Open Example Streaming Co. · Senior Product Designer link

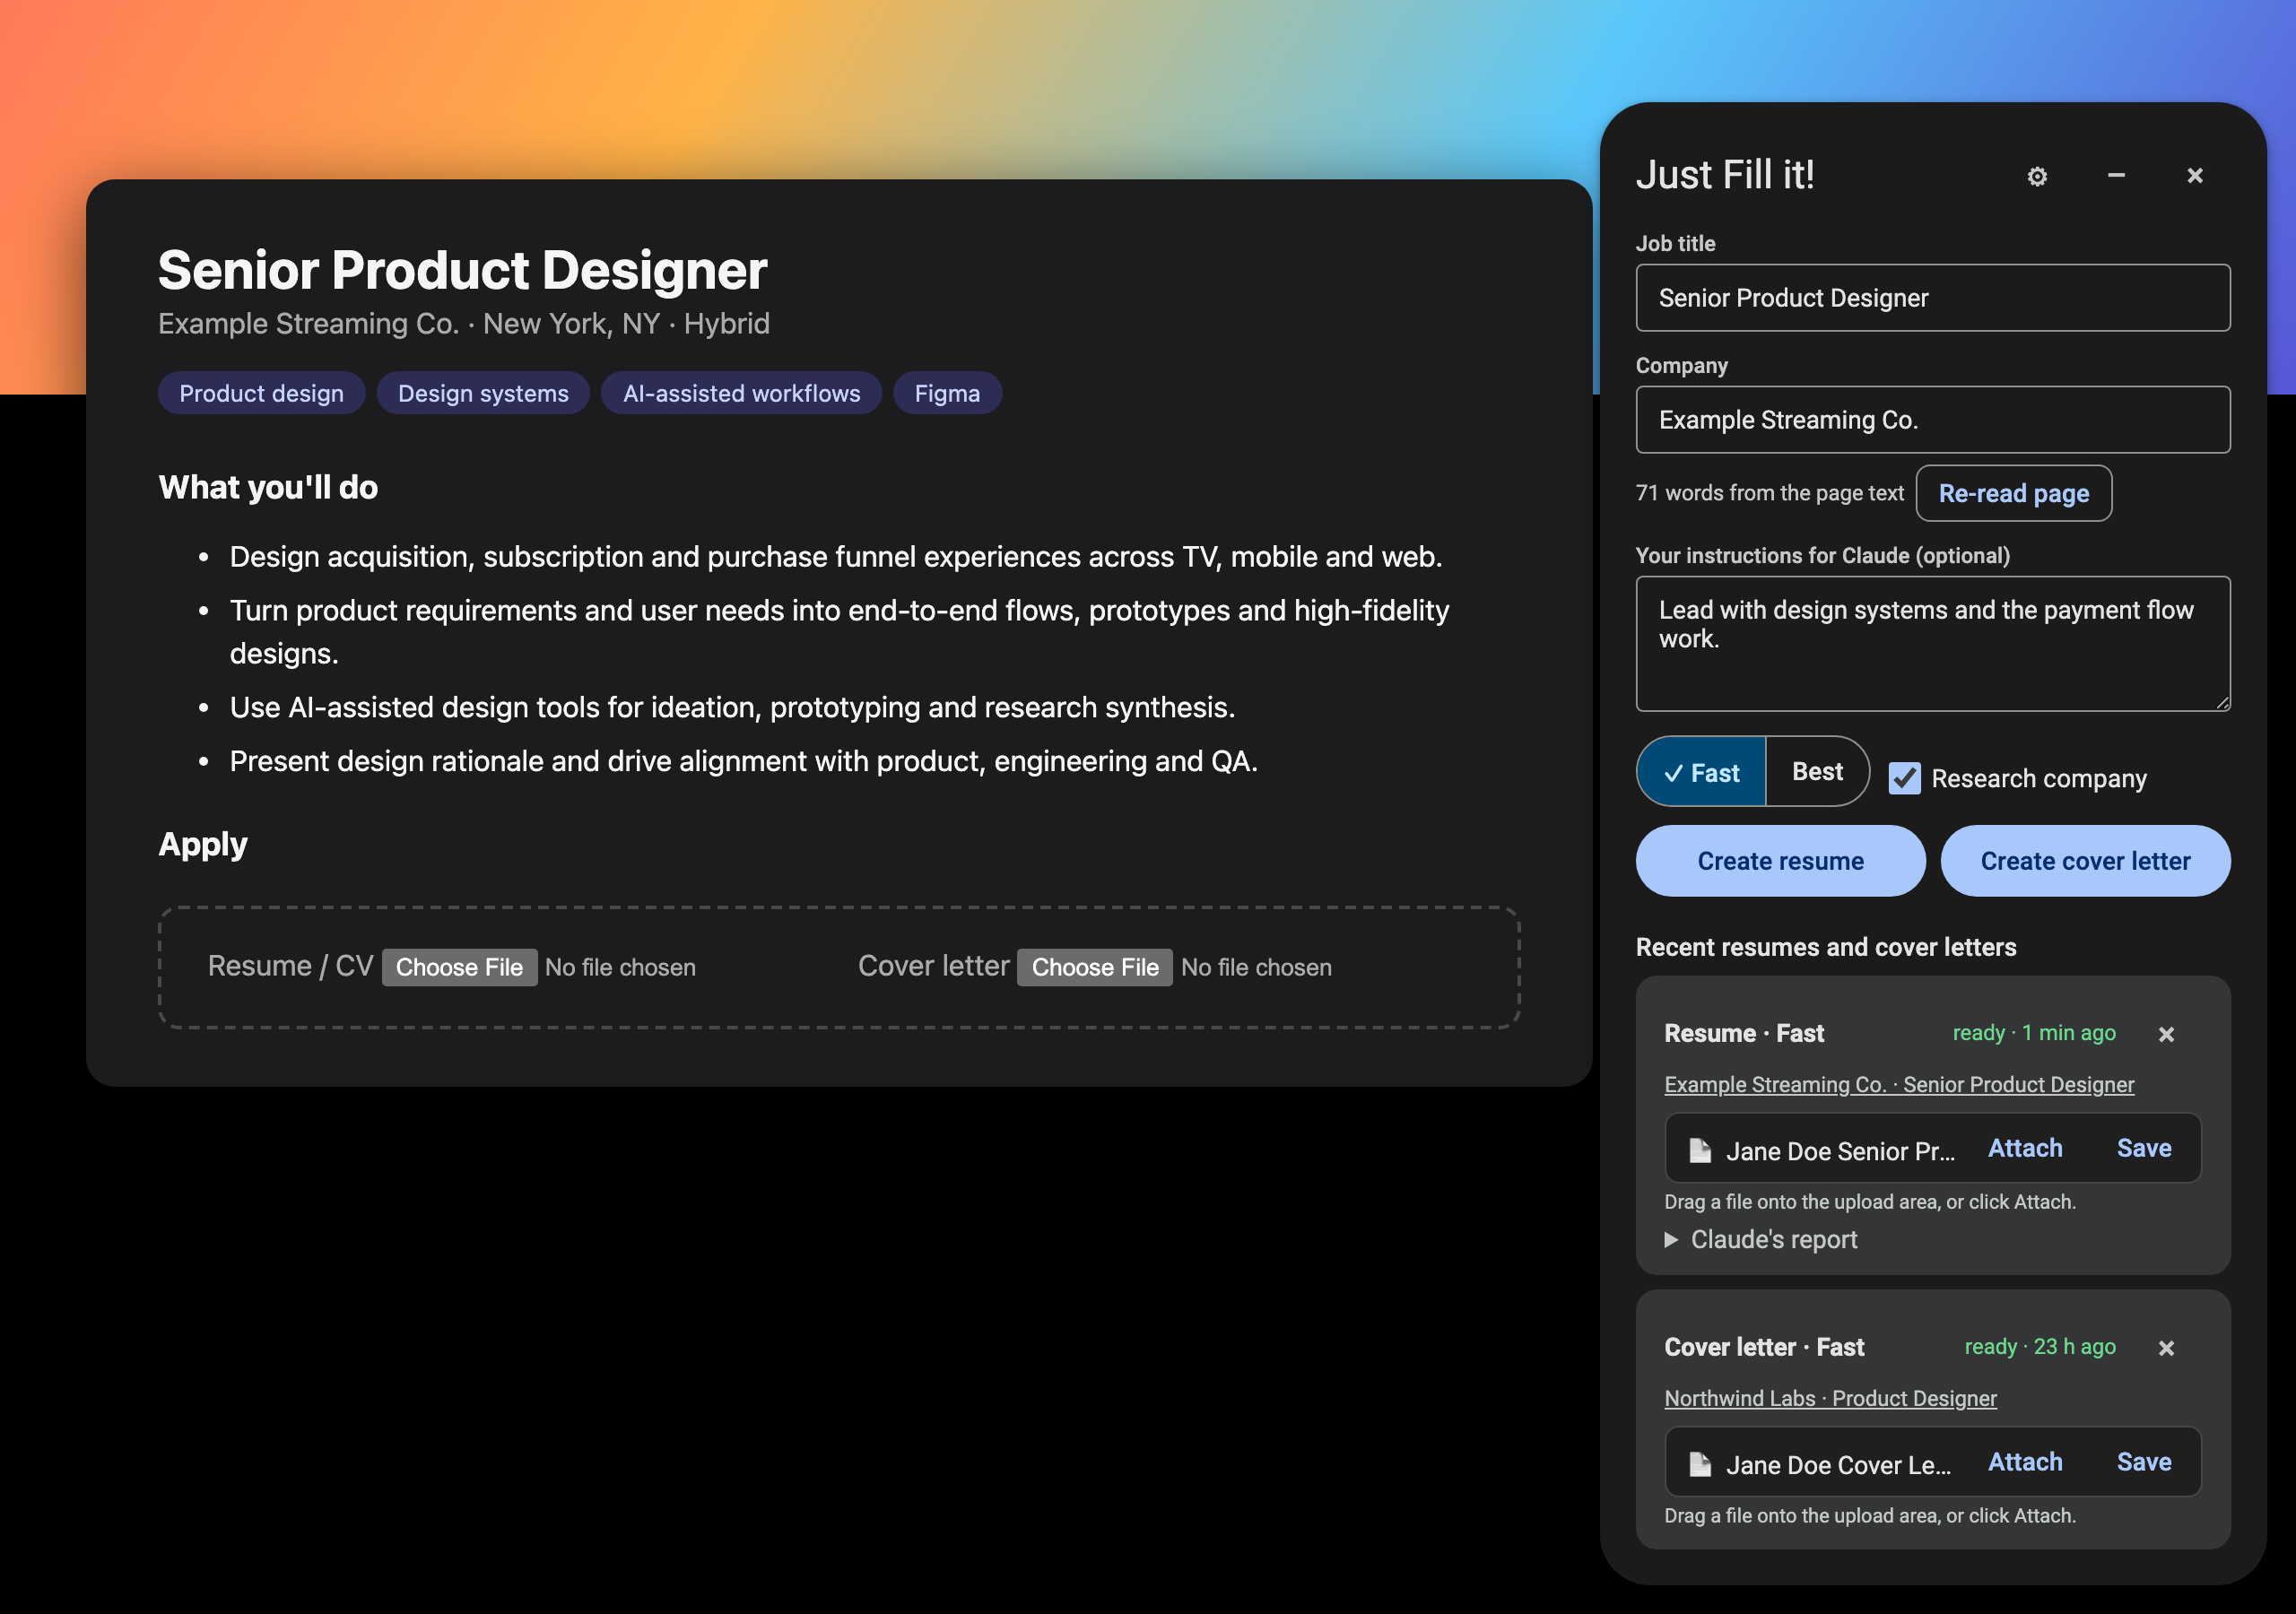pyautogui.click(x=1899, y=1084)
